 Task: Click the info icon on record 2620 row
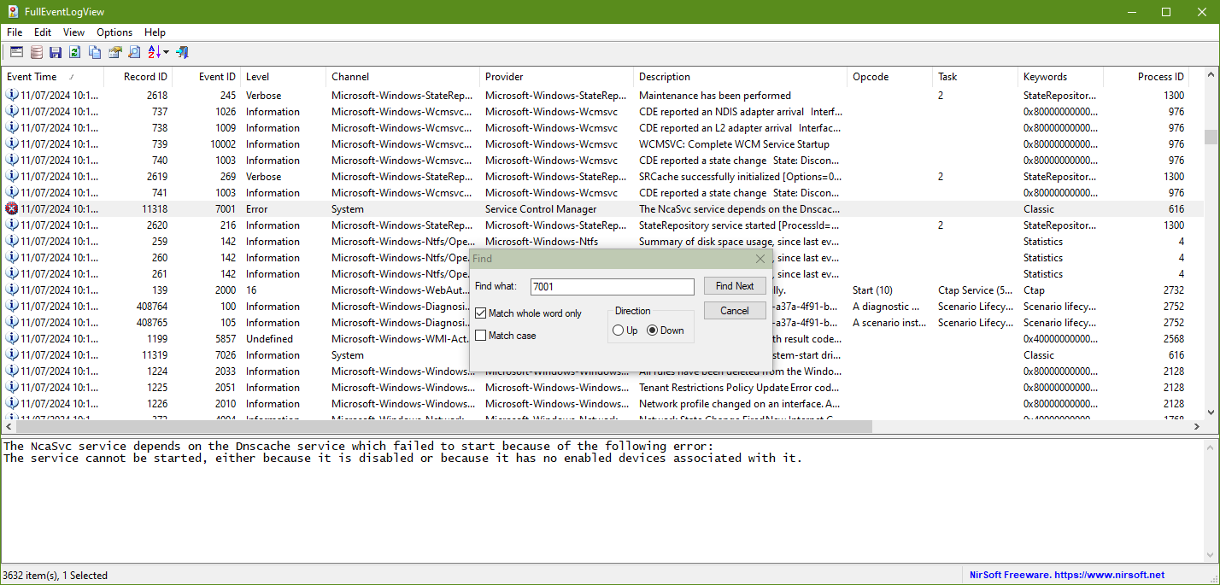tap(12, 225)
